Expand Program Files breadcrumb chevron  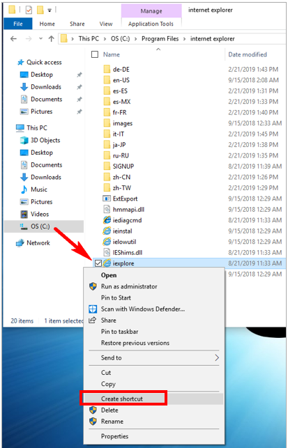[185, 39]
